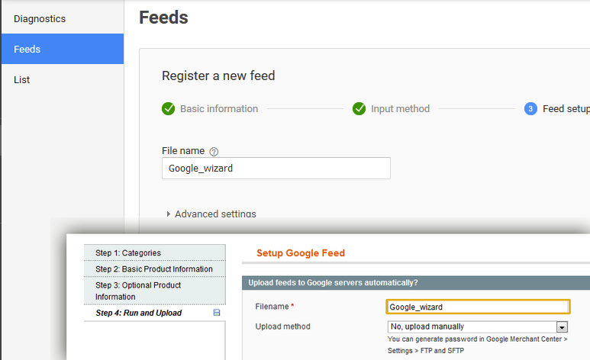Open the Diagnostics sidebar item
Screen dimensions: 590x360
(x=40, y=18)
